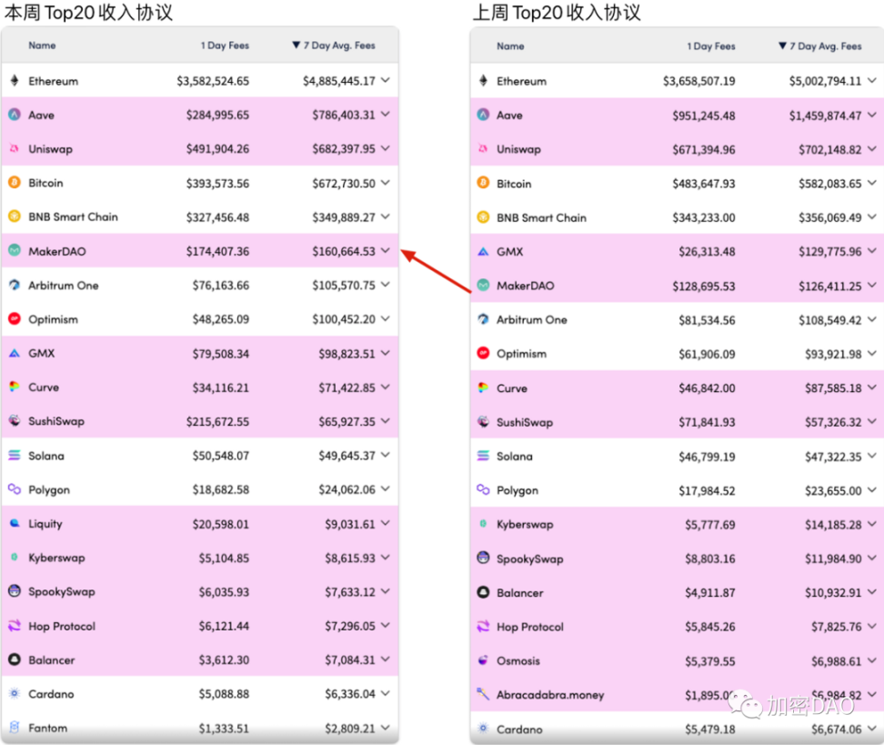
Task: Click Optimism icon in left table
Action: 15,318
